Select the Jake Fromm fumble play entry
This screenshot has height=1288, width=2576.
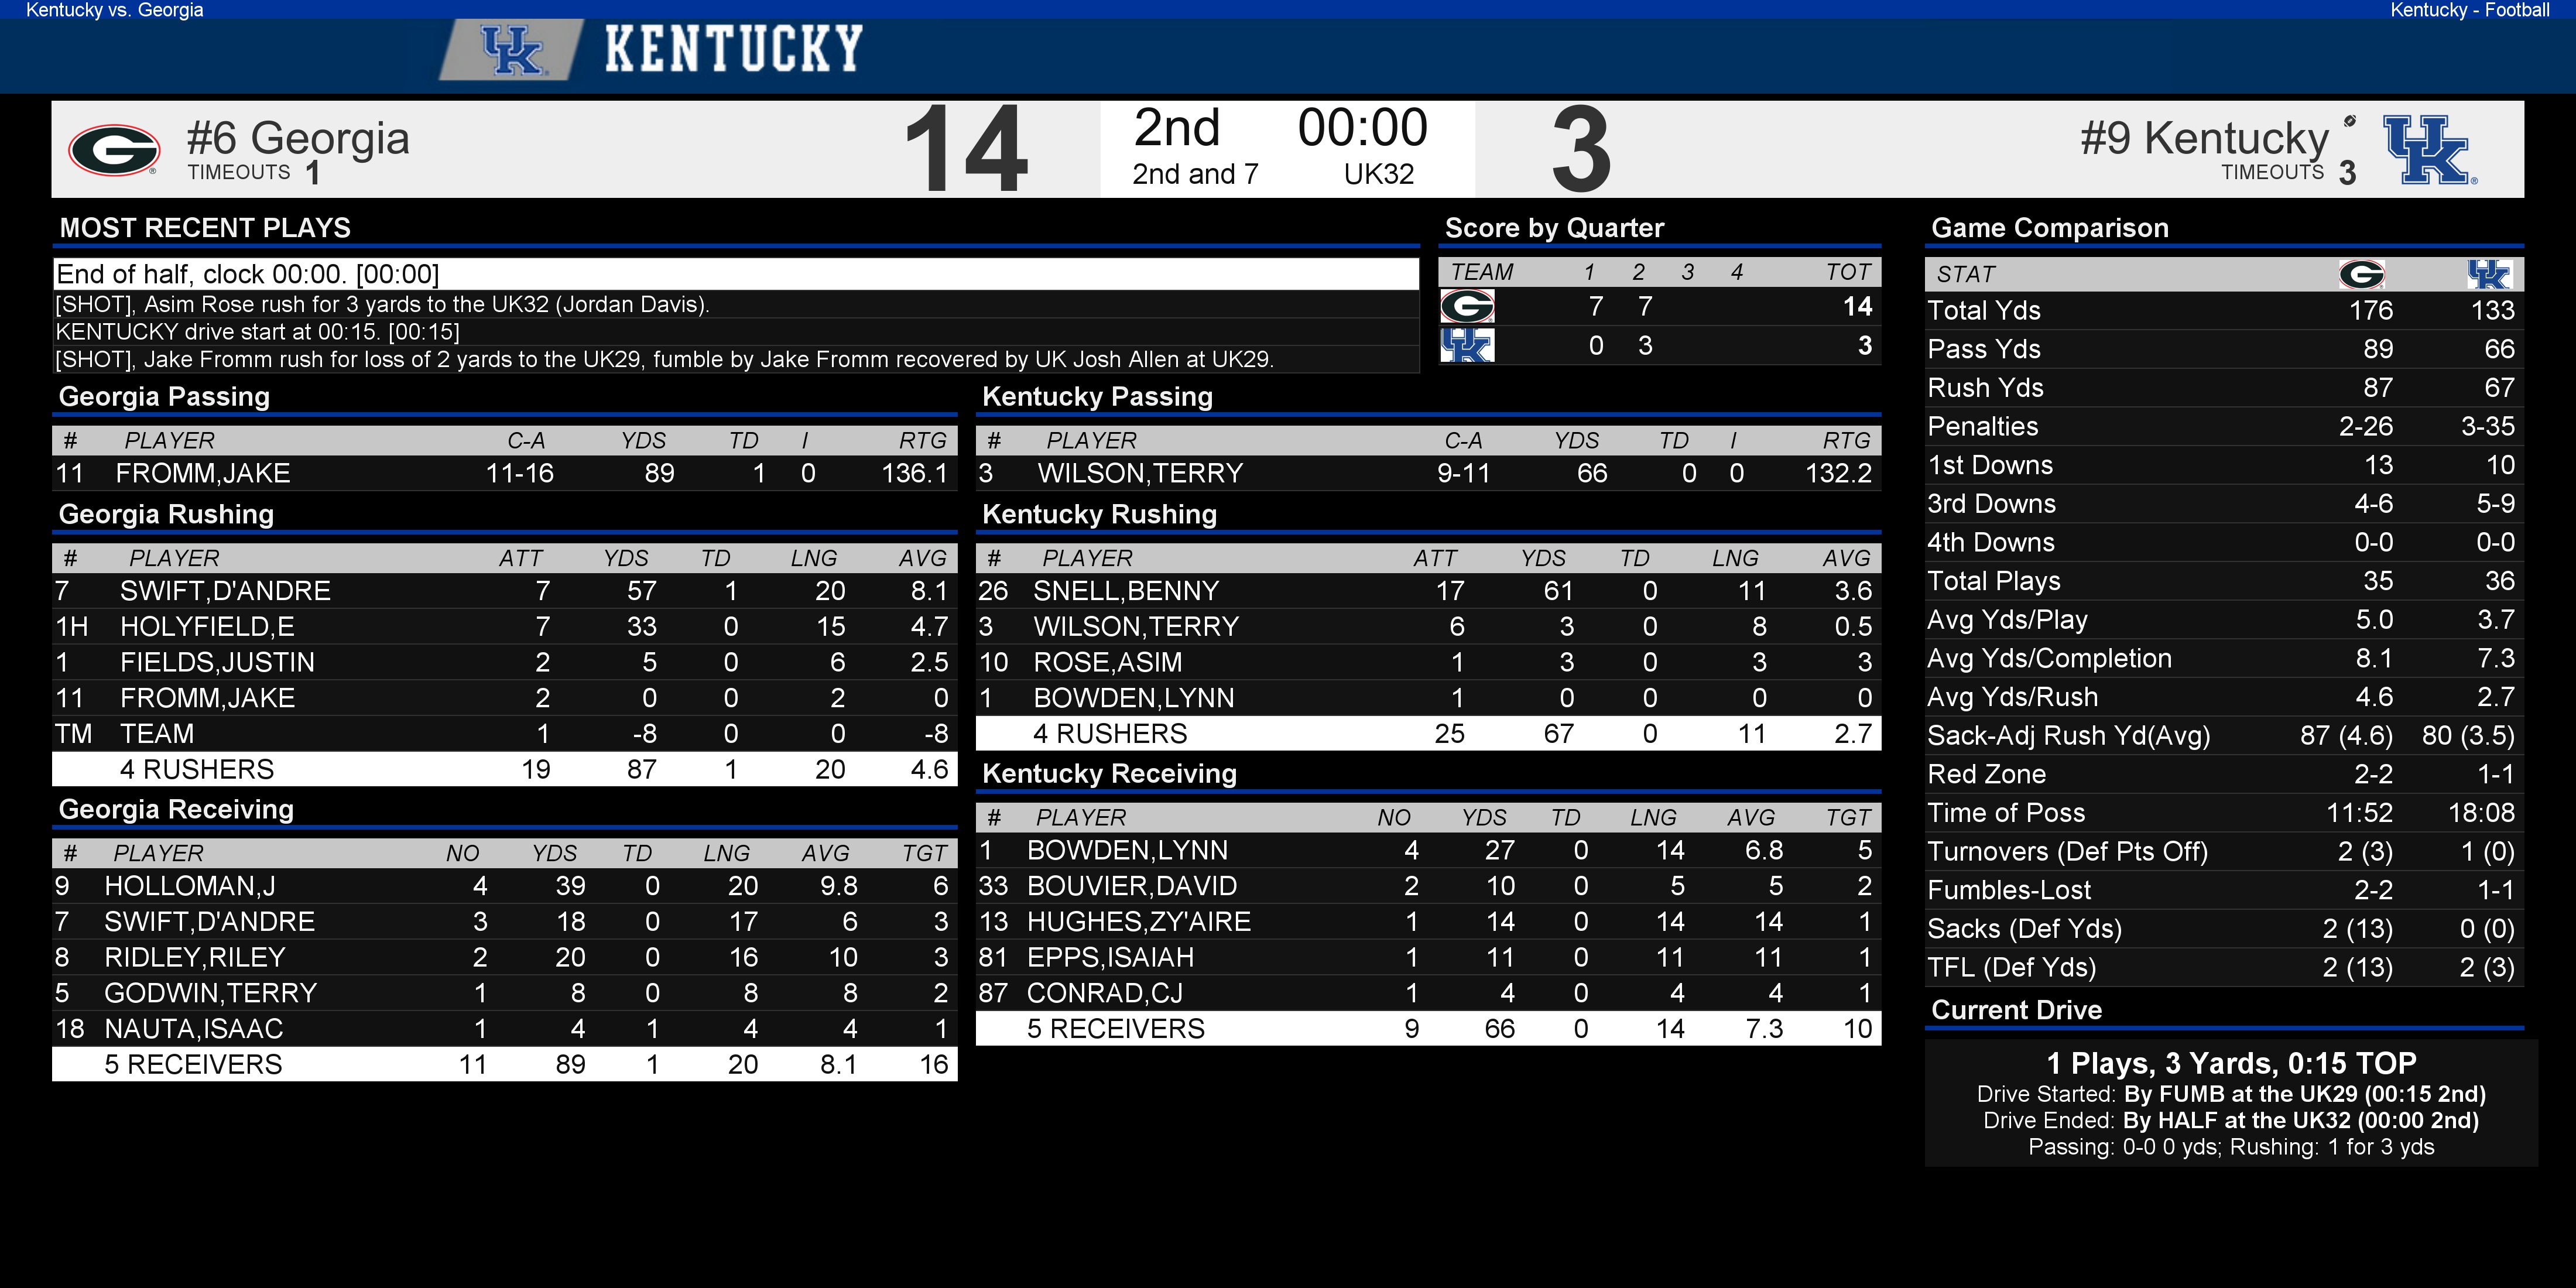point(736,359)
